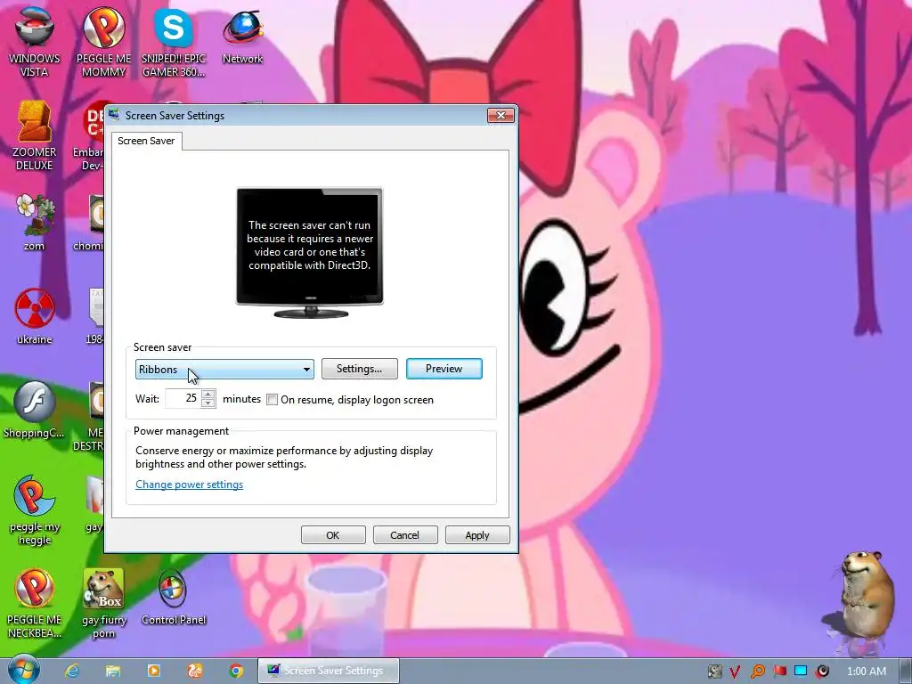Launch Internet Explorer from the taskbar
This screenshot has height=684, width=912.
(x=72, y=671)
